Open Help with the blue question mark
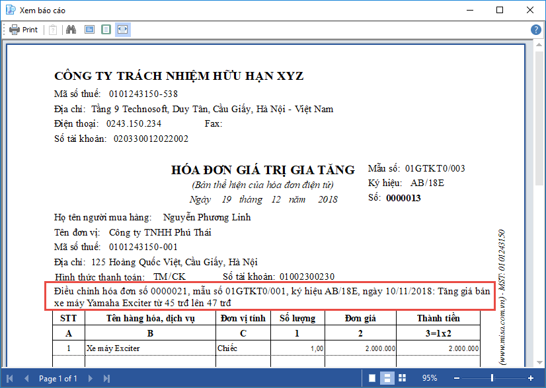 coord(536,30)
